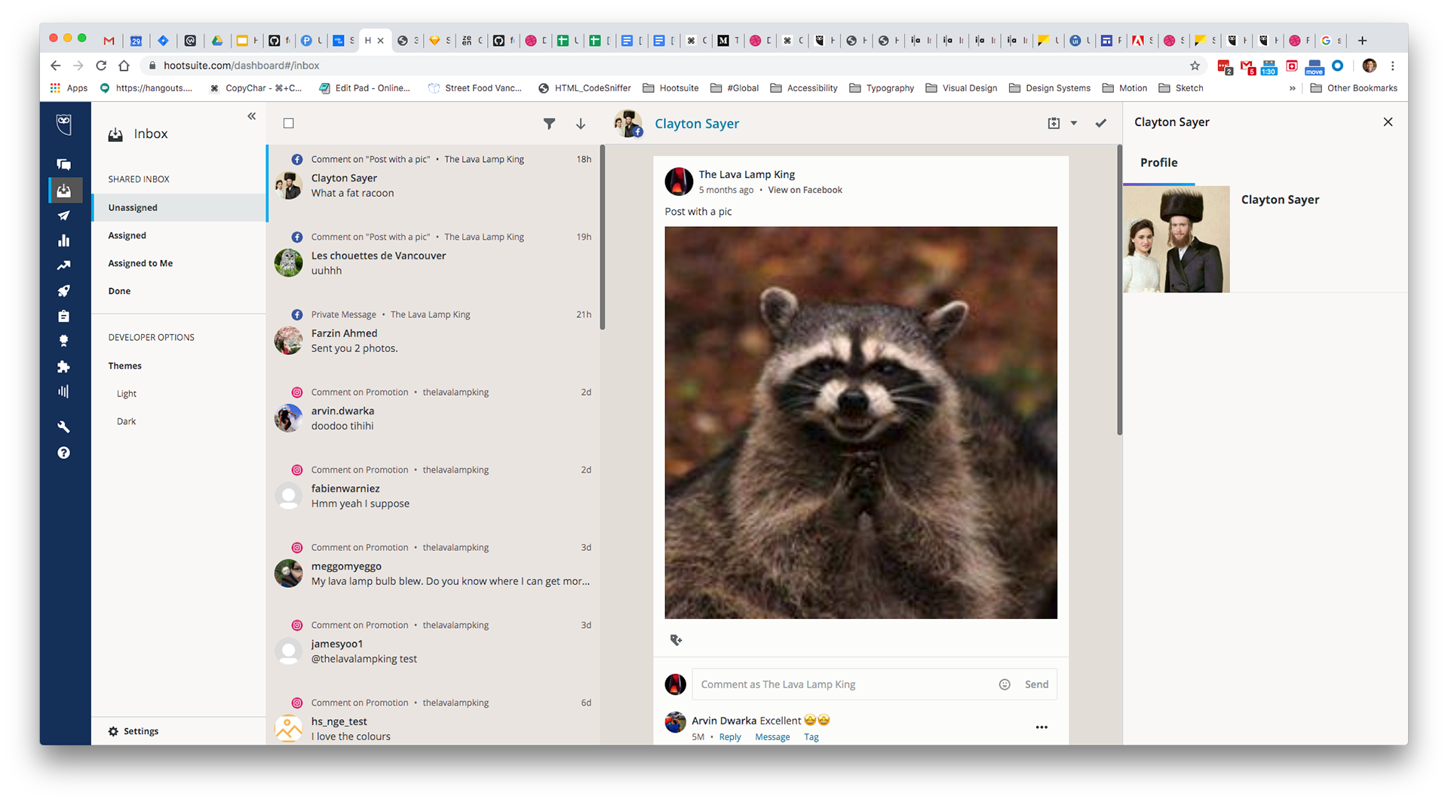Click the filter funnel icon
Viewport: 1448px width, 802px height.
549,124
